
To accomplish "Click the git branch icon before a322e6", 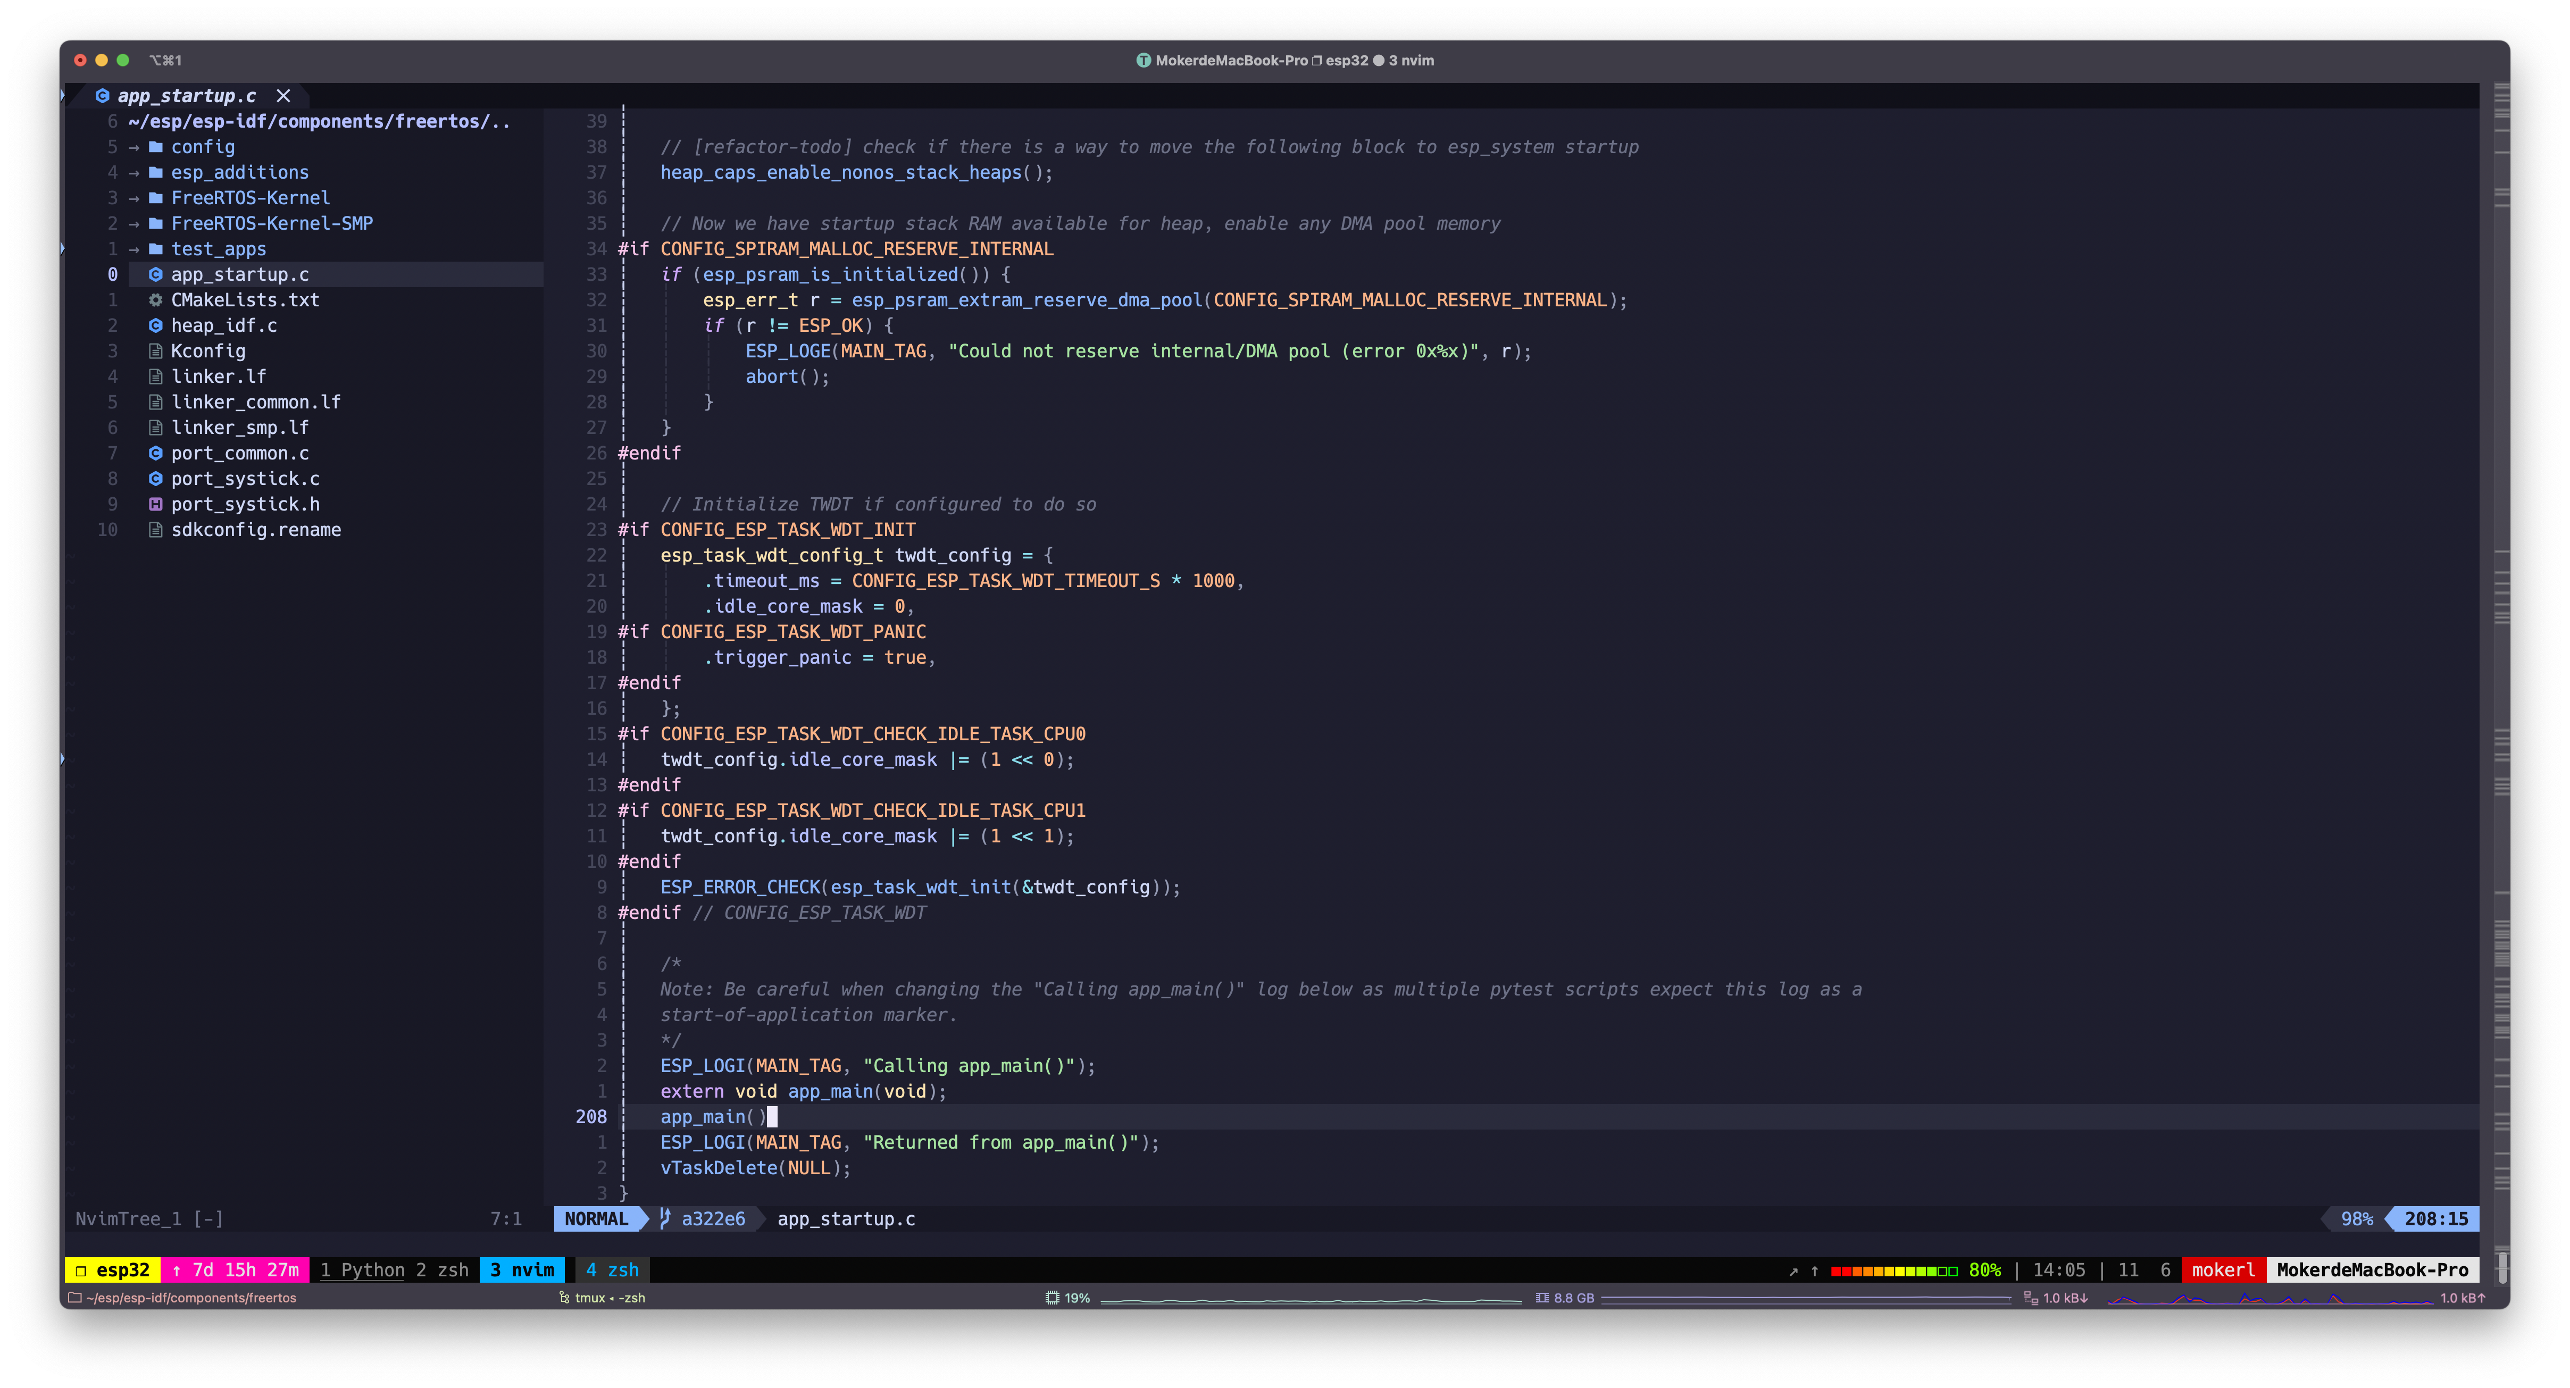I will (665, 1218).
